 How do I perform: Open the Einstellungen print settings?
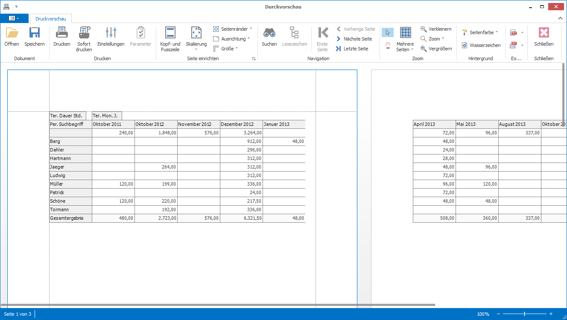(x=111, y=33)
